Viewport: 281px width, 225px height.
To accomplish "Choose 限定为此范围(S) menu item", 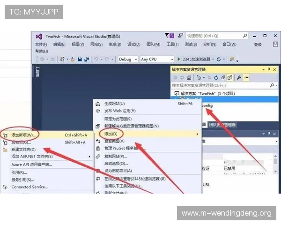I will (x=148, y=119).
